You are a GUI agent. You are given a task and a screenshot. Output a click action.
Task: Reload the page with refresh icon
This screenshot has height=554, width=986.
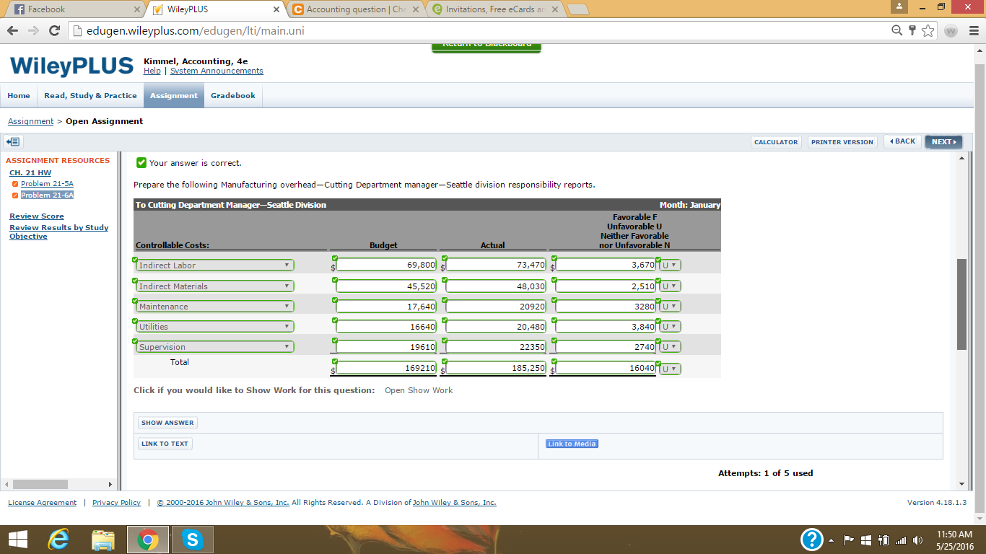(x=54, y=31)
